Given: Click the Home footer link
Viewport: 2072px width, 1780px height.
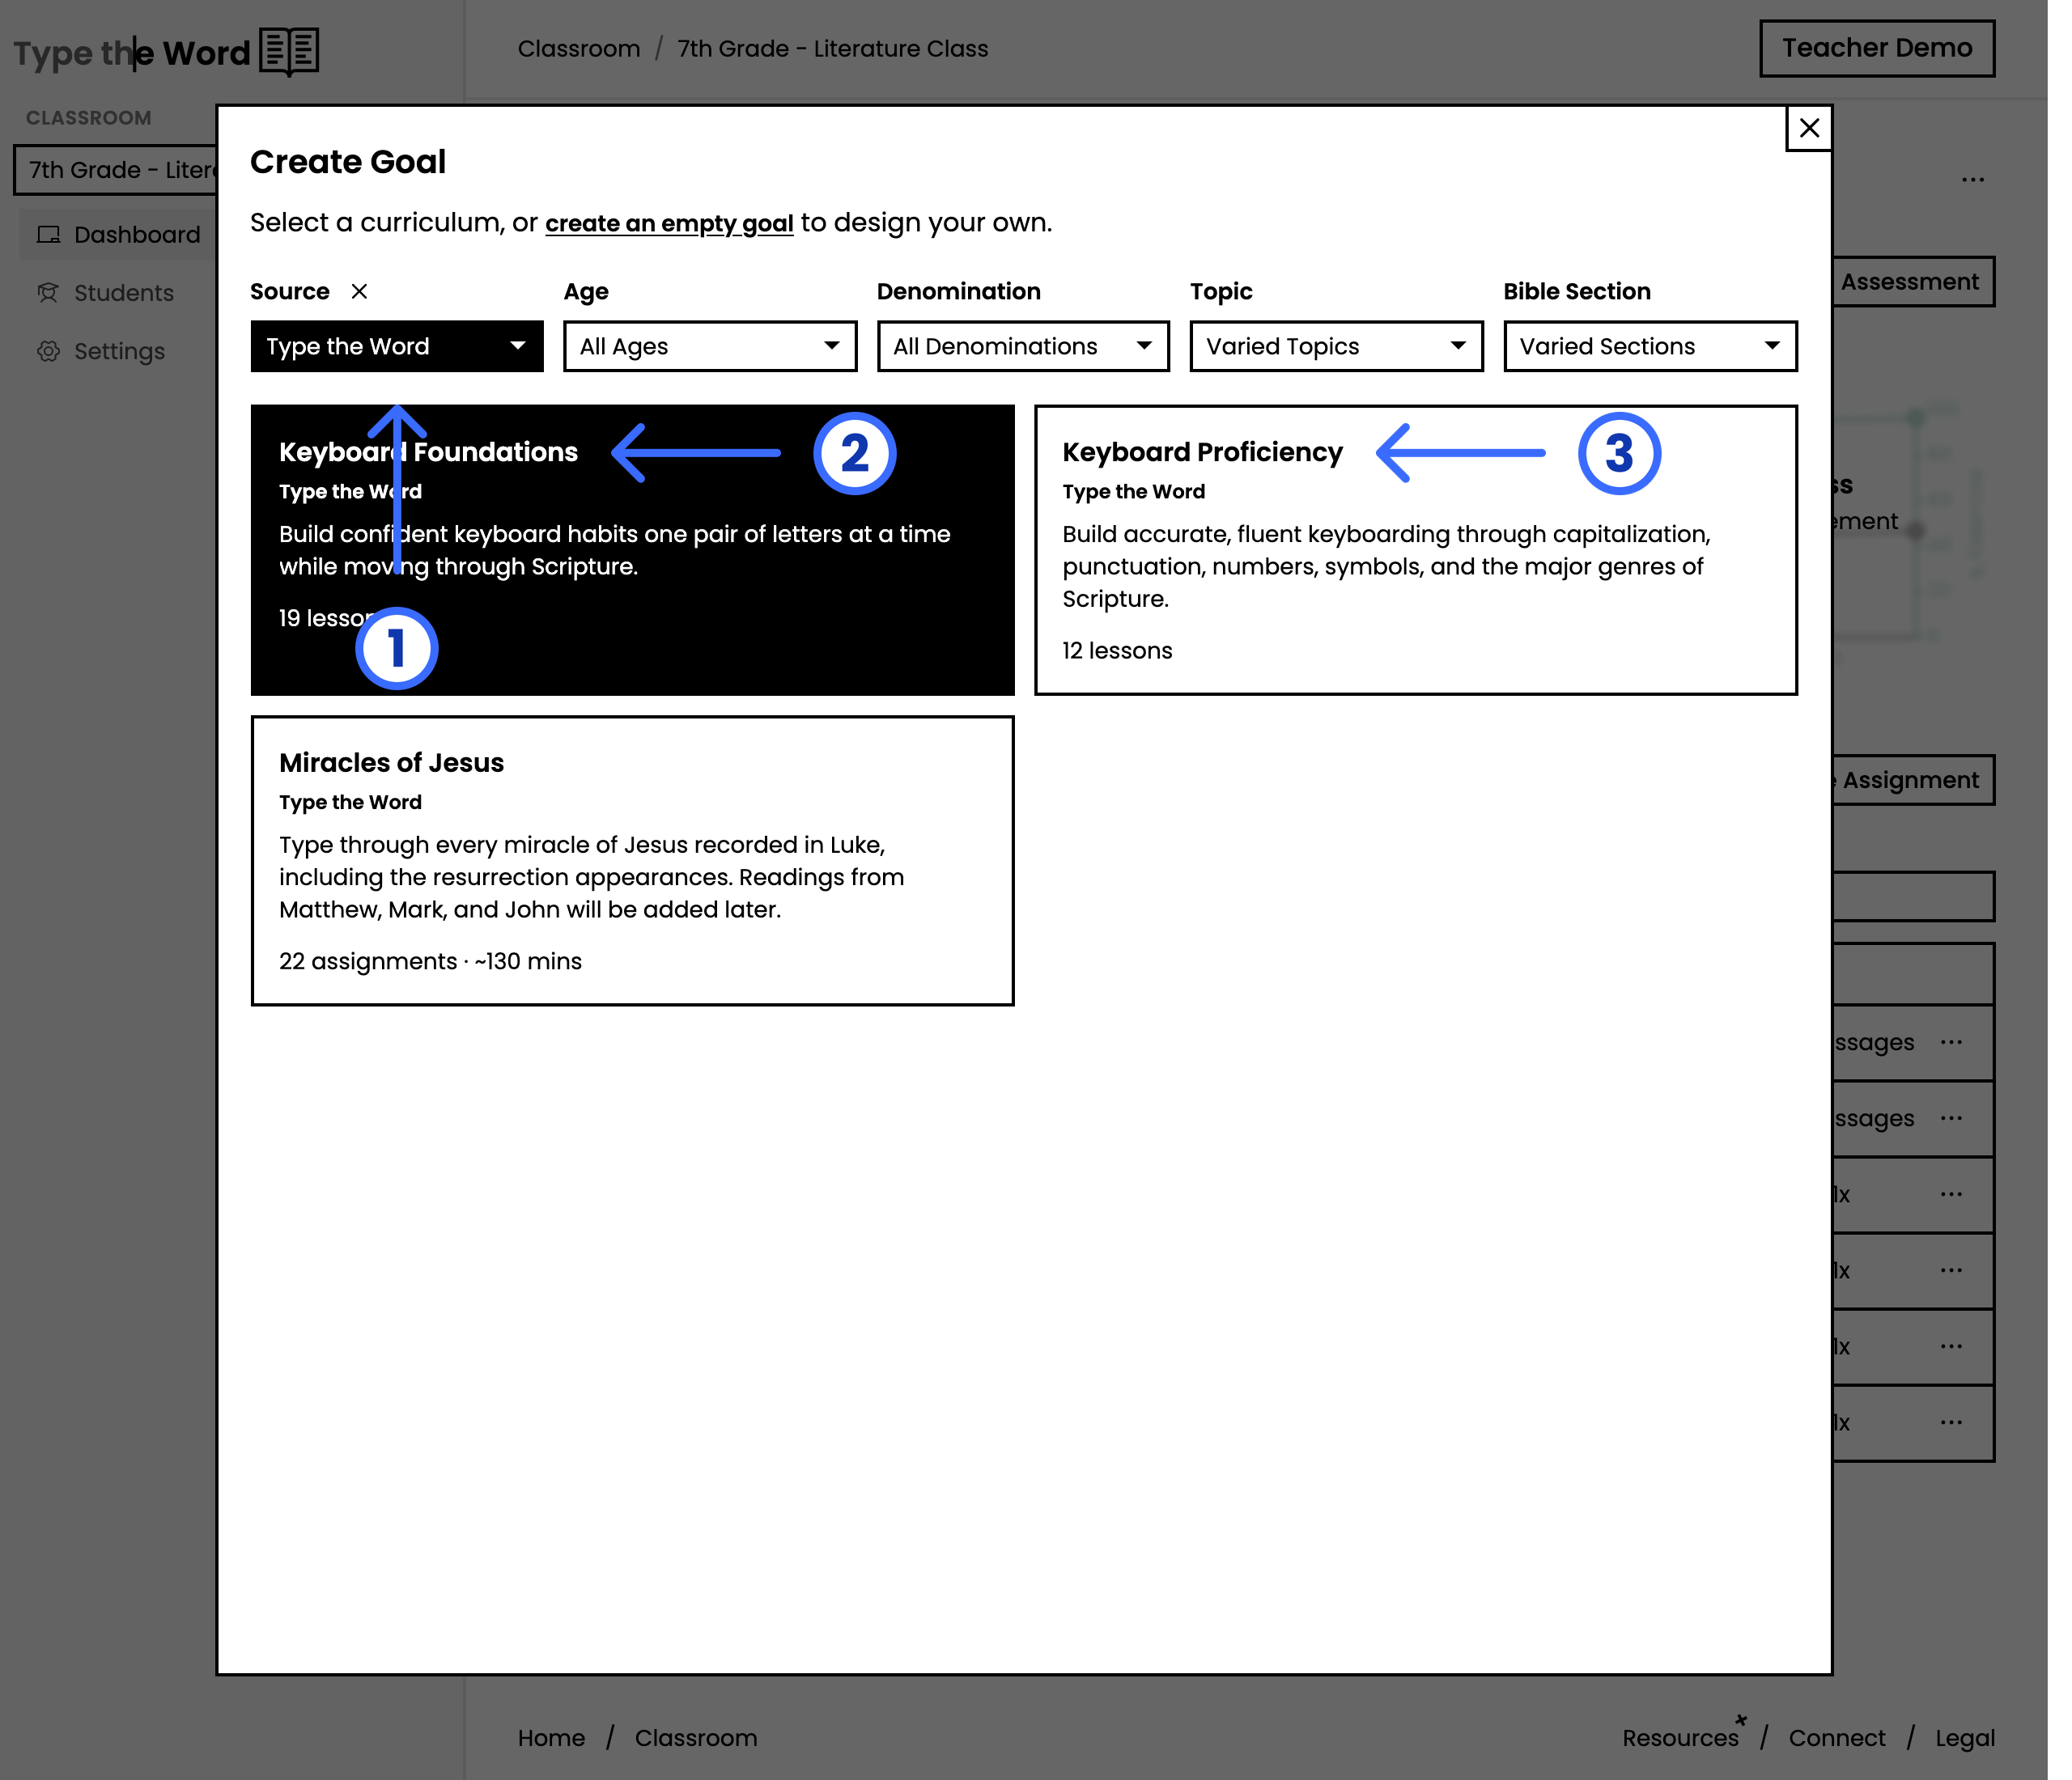Looking at the screenshot, I should (551, 1738).
